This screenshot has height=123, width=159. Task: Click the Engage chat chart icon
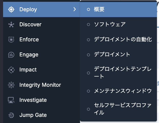pyautogui.click(x=11, y=55)
